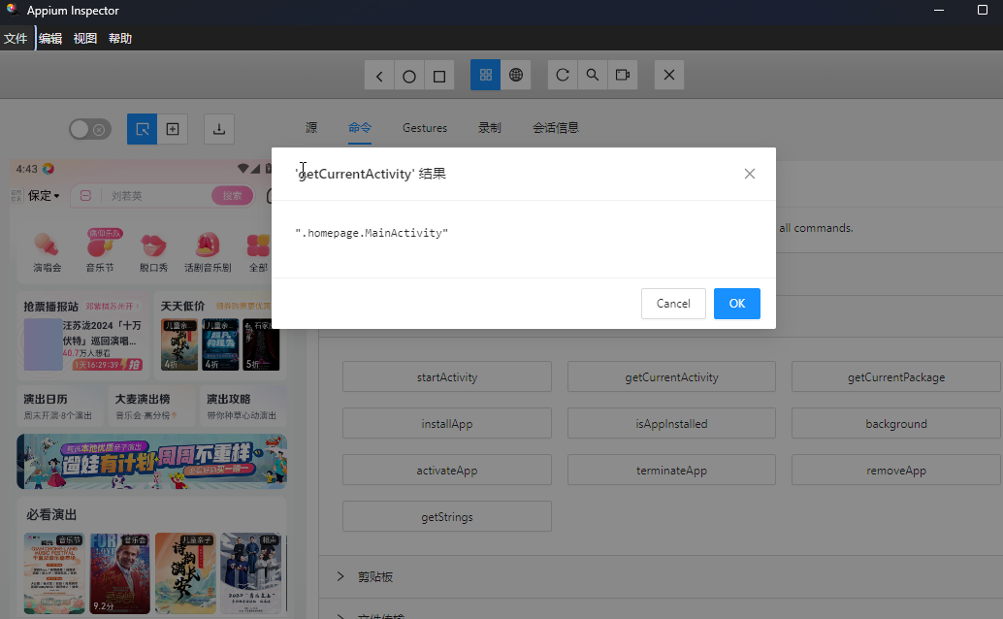
Task: Select the ".homepage.MainActivity" result text
Action: coord(372,233)
